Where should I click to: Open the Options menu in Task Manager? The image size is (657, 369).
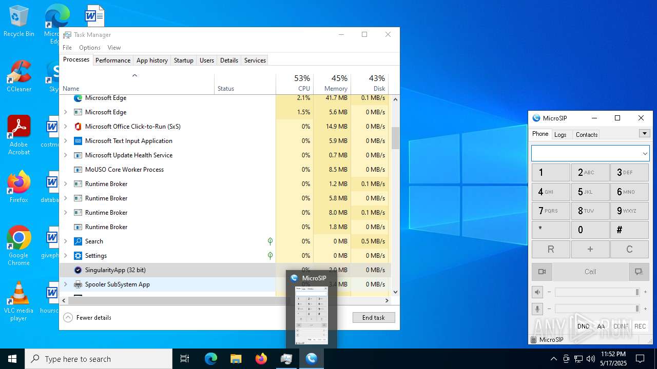pyautogui.click(x=90, y=48)
